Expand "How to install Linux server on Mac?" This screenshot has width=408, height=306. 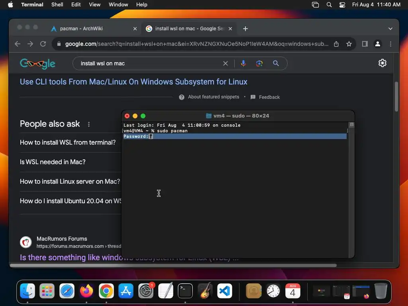click(x=70, y=182)
